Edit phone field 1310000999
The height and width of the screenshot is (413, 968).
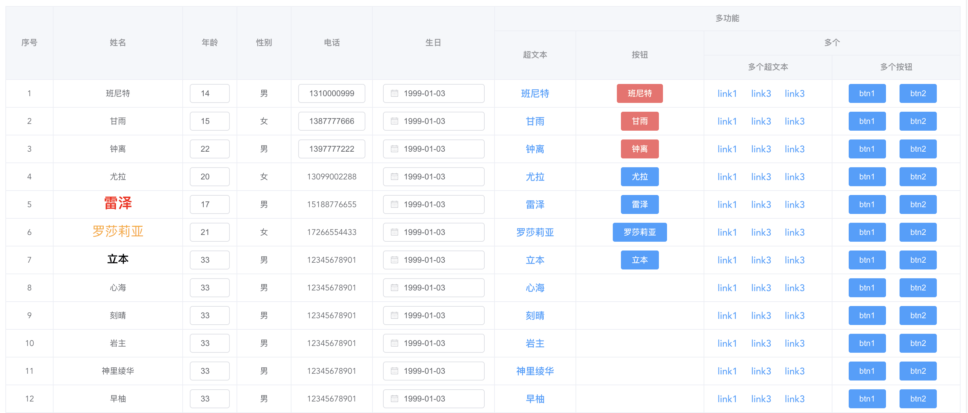[x=332, y=93]
